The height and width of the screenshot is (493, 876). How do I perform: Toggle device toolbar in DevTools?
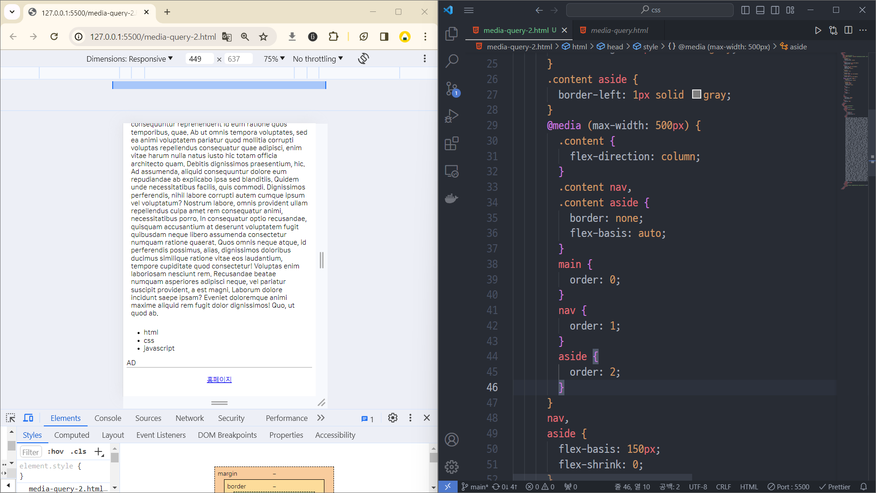pos(28,418)
